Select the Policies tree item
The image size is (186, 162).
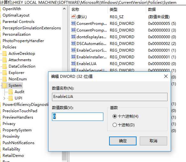tap(9, 47)
